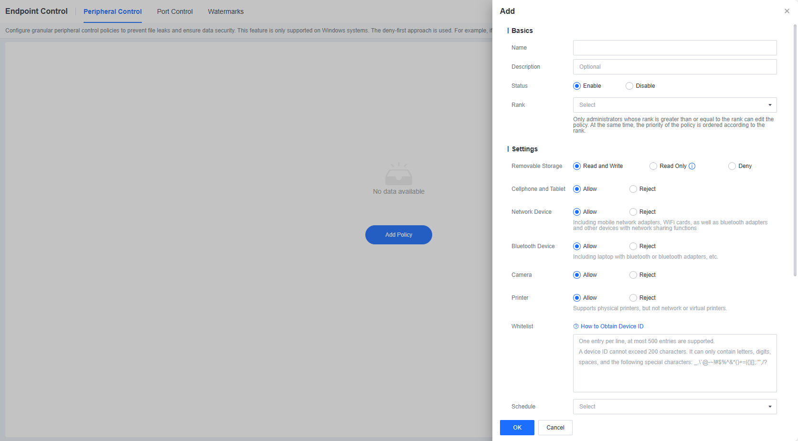Select Enable status radio button
This screenshot has height=441, width=798.
click(577, 86)
